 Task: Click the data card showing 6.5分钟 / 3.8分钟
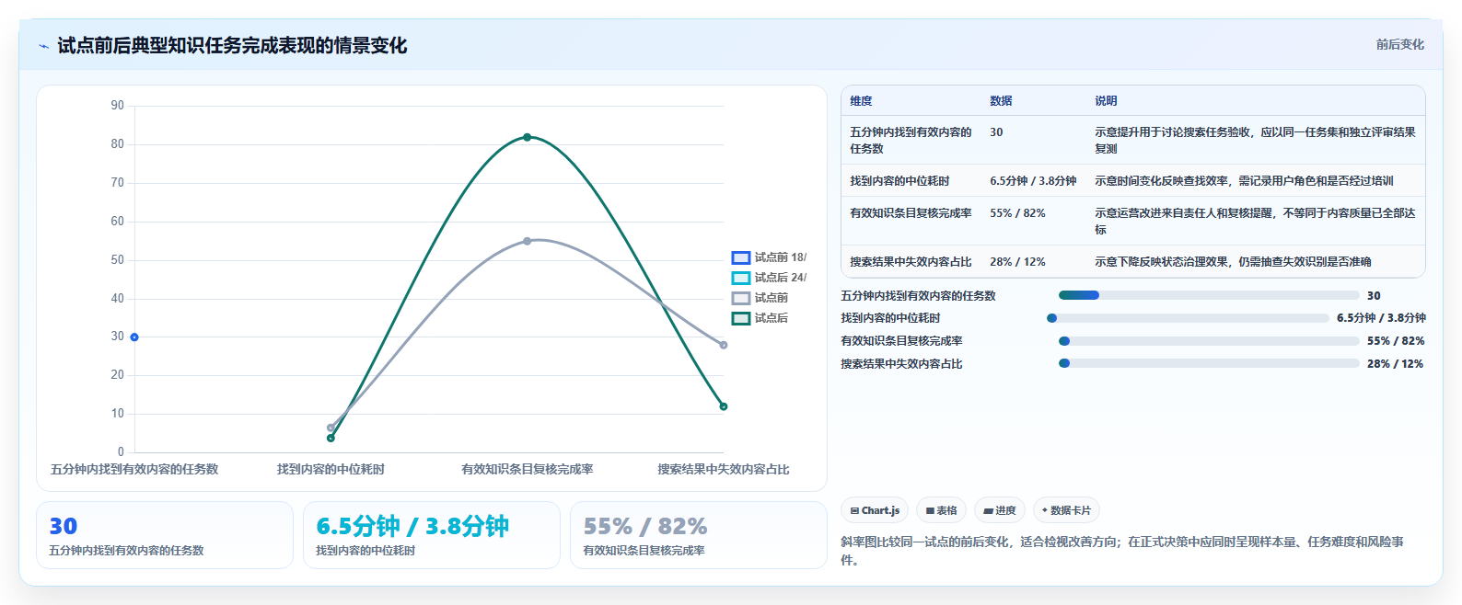pos(432,535)
